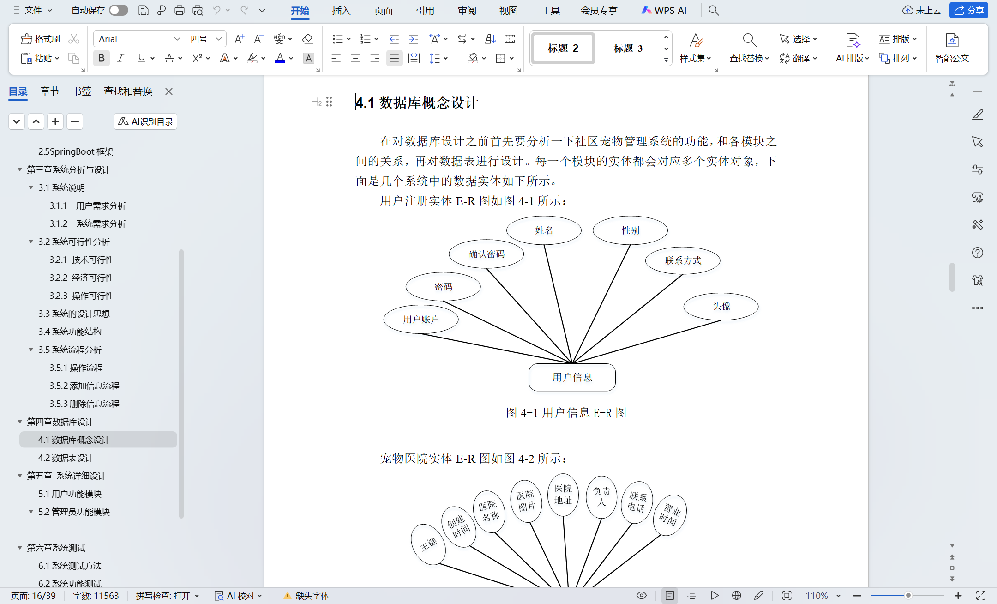Click the decrease indent icon

point(394,39)
